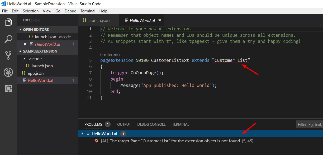Collapse HelloWorld.al in the Problems panel
323x155 pixels.
(82, 134)
